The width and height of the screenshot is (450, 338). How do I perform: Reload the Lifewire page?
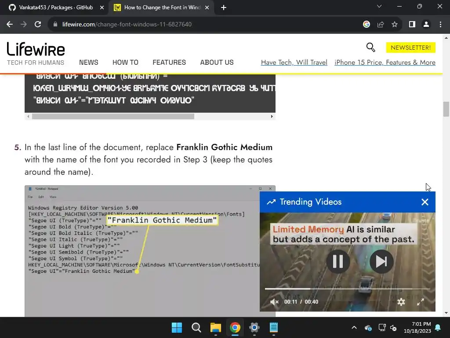pyautogui.click(x=38, y=25)
